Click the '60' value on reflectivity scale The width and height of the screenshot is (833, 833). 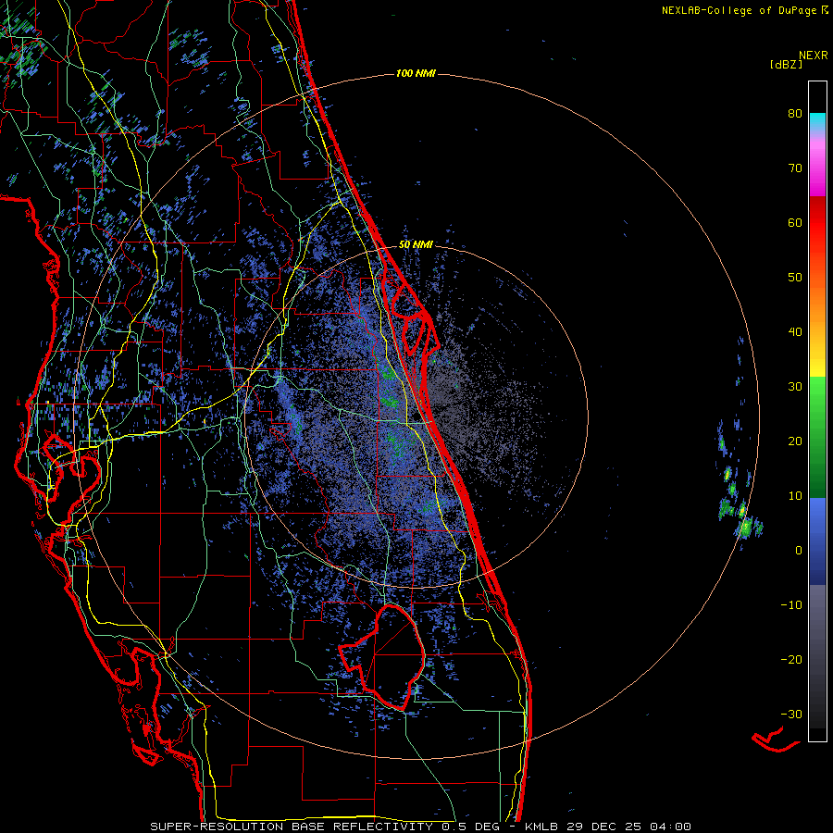click(795, 222)
